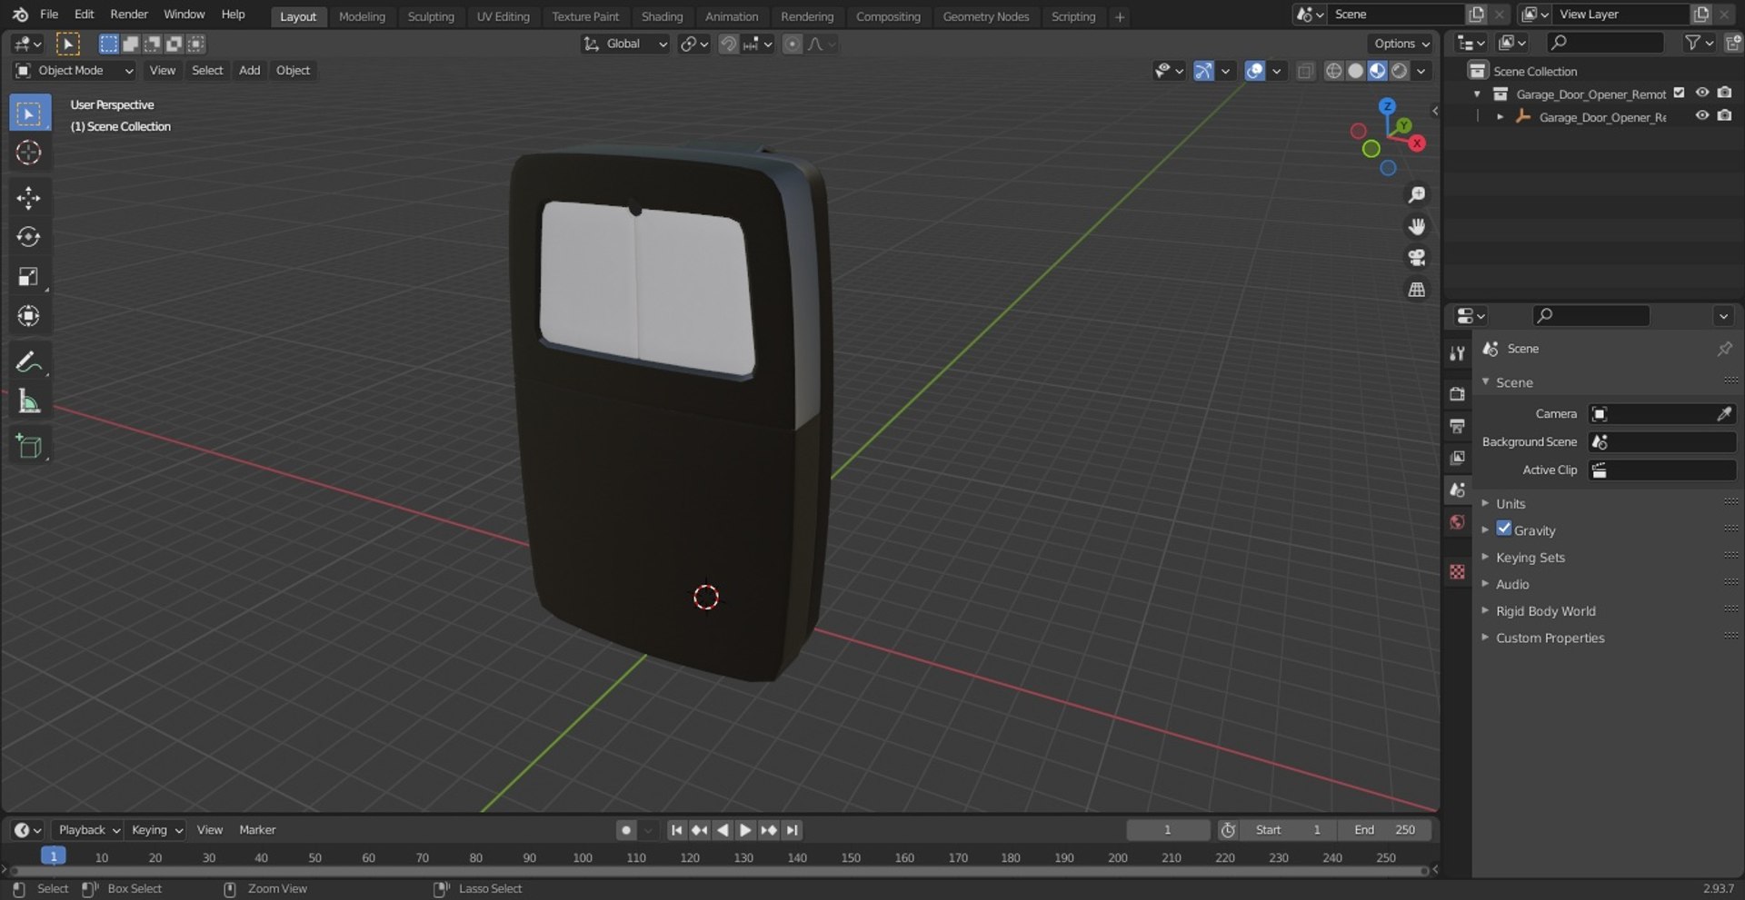Select the Cursor tool
The width and height of the screenshot is (1745, 900).
(x=29, y=153)
